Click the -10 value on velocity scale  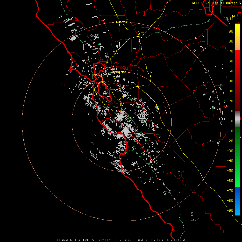pyautogui.click(x=230, y=131)
